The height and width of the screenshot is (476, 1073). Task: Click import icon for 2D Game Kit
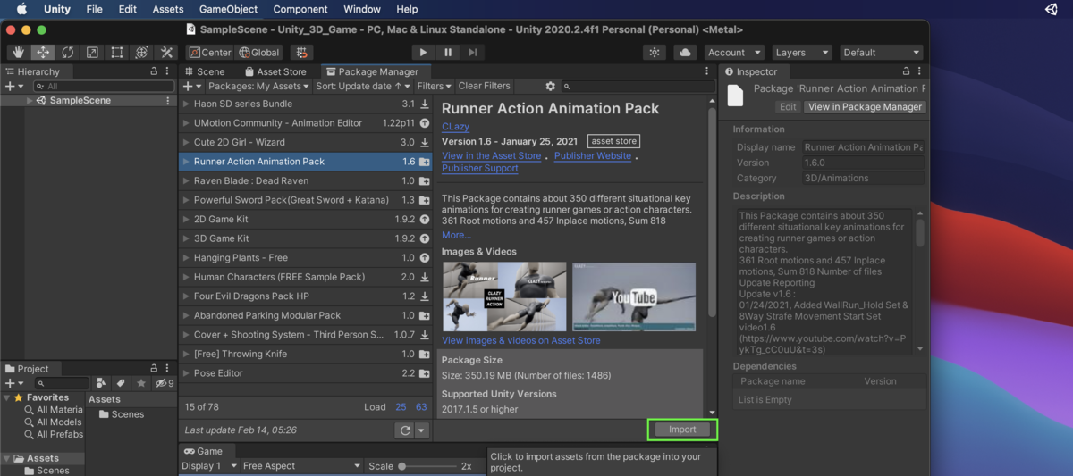point(425,219)
